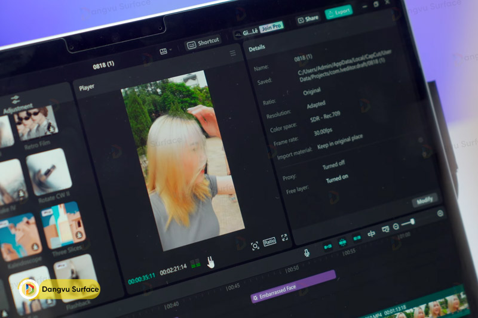
Task: Click the Resolution value Adapted
Action: (x=316, y=104)
